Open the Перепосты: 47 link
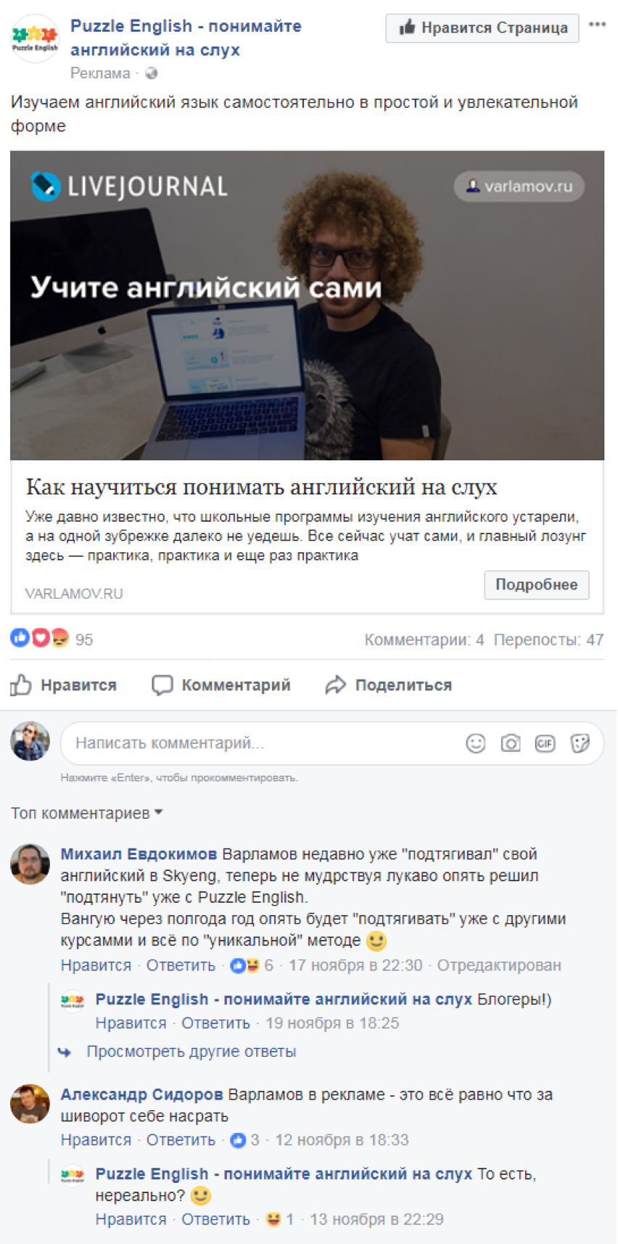 tap(549, 639)
